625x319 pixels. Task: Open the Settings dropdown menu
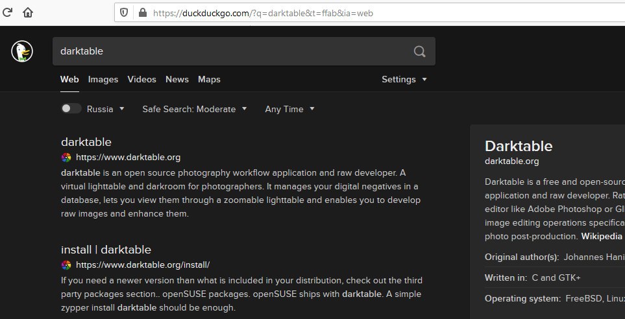coord(404,79)
